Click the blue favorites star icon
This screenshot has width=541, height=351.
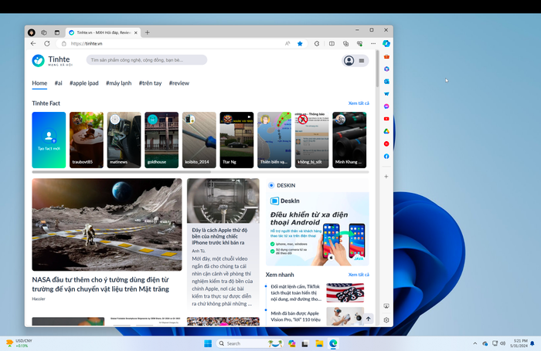coord(300,43)
